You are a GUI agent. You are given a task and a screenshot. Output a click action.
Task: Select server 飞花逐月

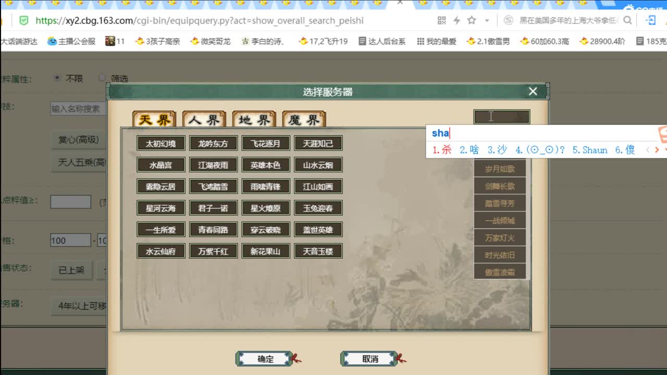266,143
